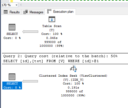The height and width of the screenshot is (108, 128).
Task: Select the arrow from Table Scan to SELECT
Action: click(x=30, y=32)
